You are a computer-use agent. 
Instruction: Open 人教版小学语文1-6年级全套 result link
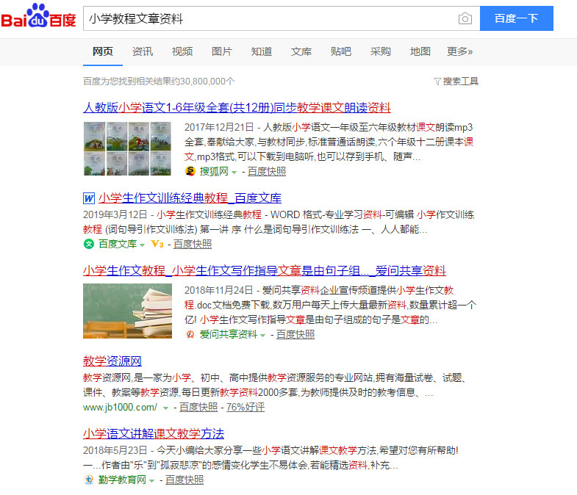tap(237, 108)
